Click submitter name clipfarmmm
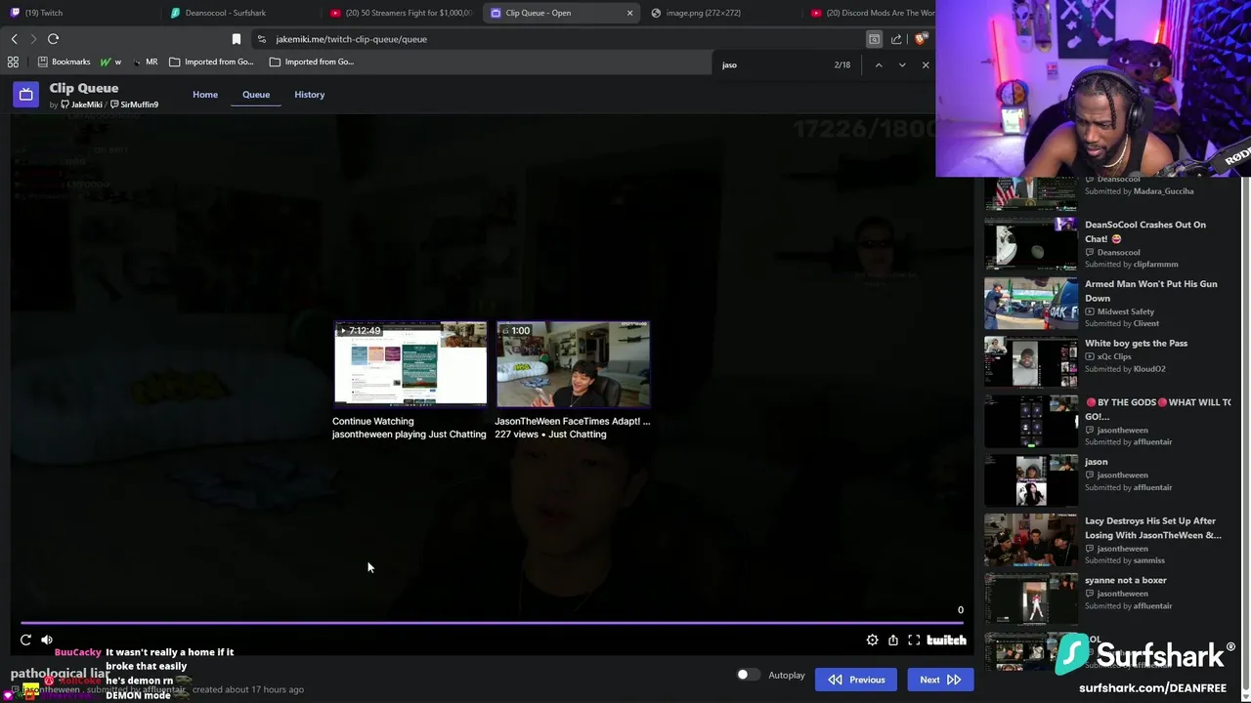Viewport: 1251px width, 703px height. point(1155,264)
